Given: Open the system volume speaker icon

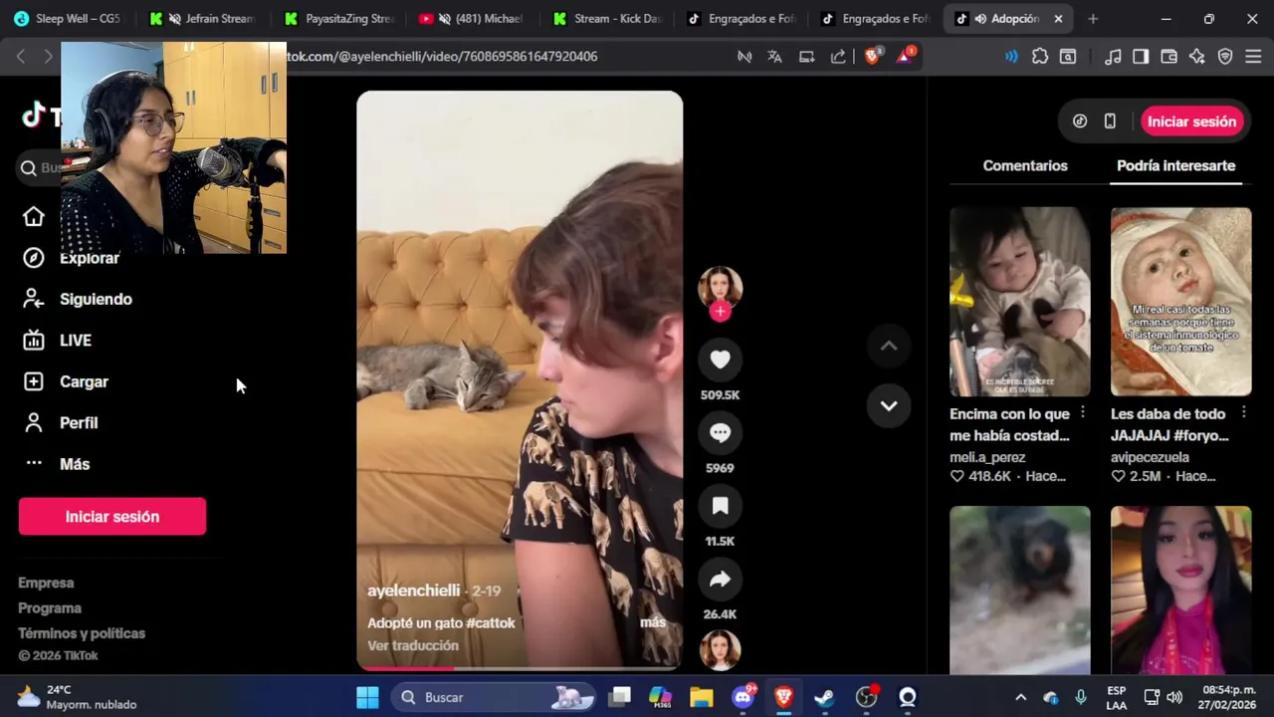Looking at the screenshot, I should (x=1174, y=697).
